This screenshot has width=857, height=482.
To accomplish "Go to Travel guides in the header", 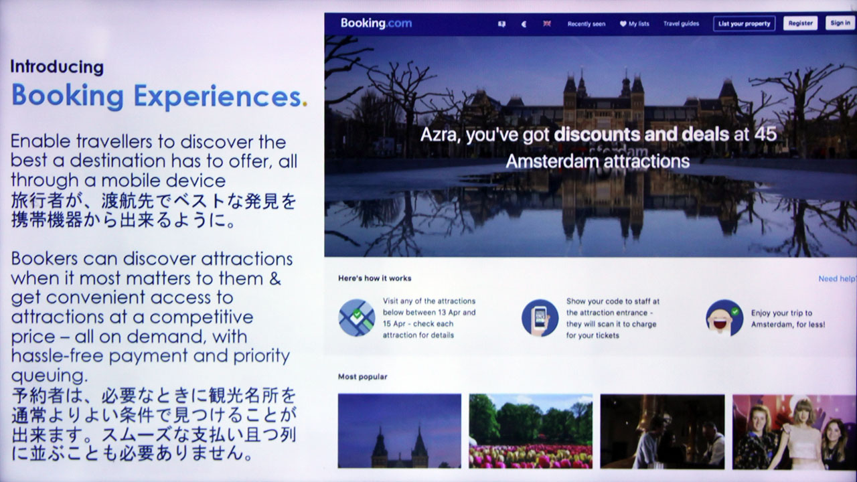I will click(x=681, y=24).
